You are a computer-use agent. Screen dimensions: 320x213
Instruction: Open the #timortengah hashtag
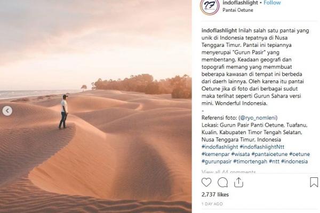pyautogui.click(x=250, y=162)
